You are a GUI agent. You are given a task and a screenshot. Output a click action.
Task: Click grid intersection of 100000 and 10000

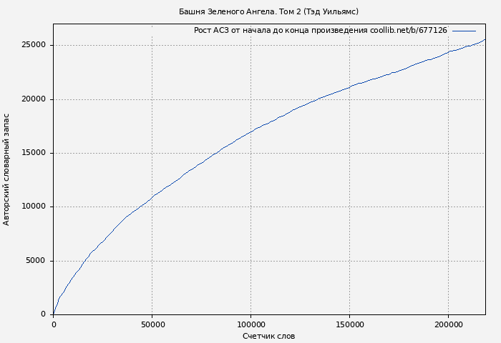[250, 207]
